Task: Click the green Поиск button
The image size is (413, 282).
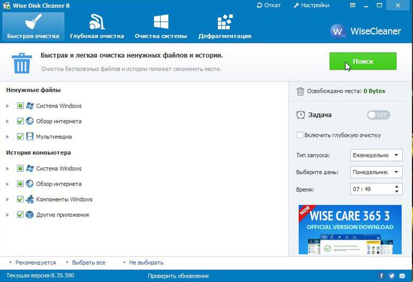Action: point(363,61)
